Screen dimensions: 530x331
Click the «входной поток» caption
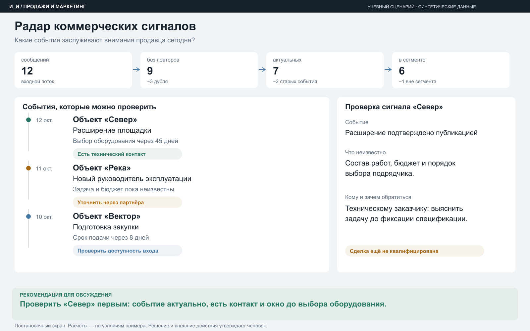pos(37,81)
